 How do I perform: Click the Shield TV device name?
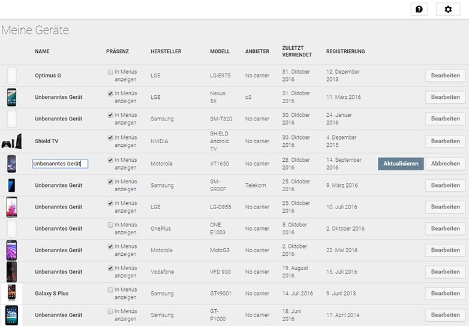(46, 141)
